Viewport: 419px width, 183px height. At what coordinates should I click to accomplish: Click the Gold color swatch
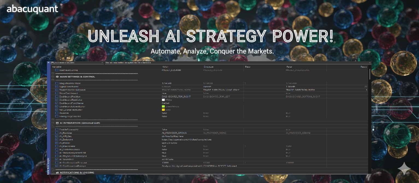(163, 110)
